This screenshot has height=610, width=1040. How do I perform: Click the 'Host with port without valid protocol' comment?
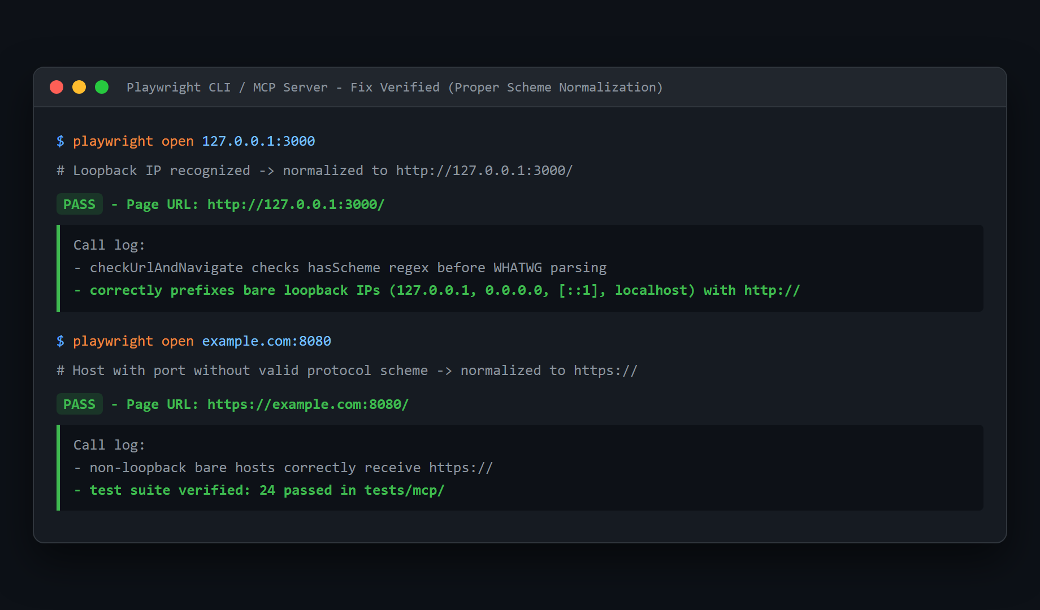[347, 371]
